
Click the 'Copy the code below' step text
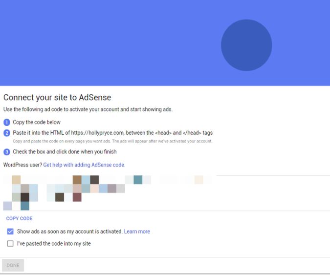click(37, 122)
